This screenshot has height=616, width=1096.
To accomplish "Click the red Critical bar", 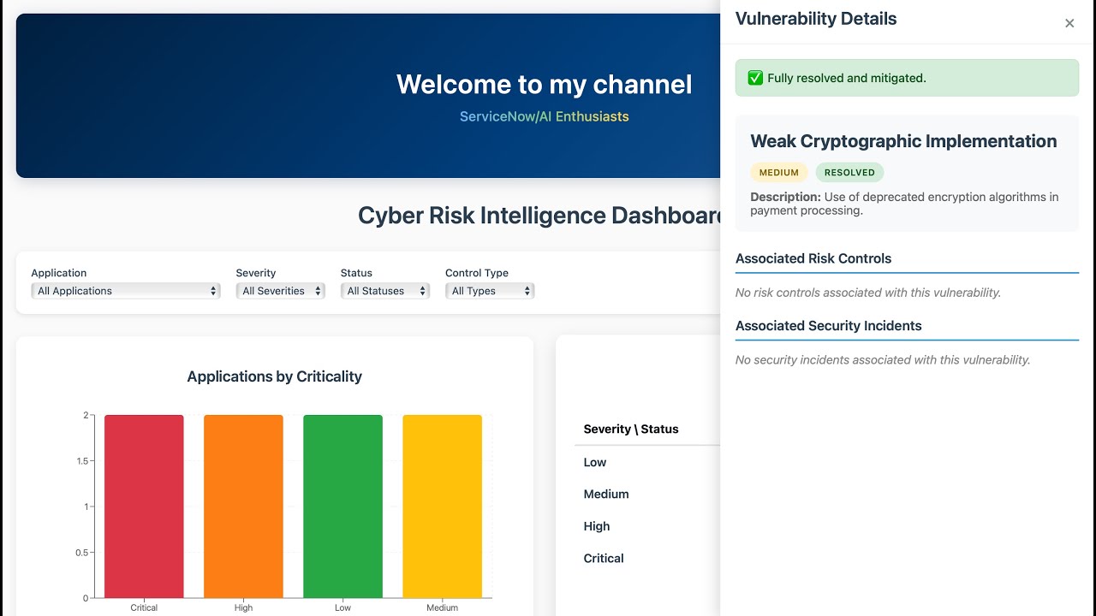I will click(x=144, y=506).
